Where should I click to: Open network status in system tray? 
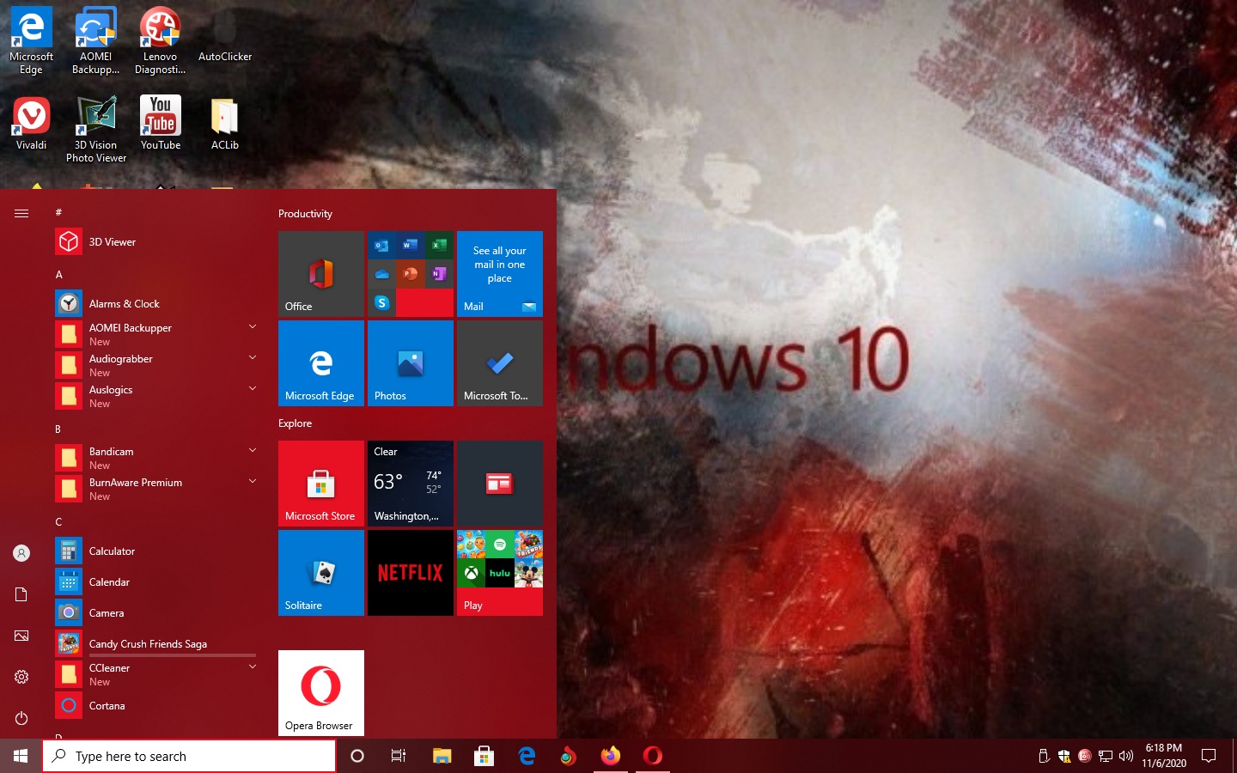coord(1106,756)
